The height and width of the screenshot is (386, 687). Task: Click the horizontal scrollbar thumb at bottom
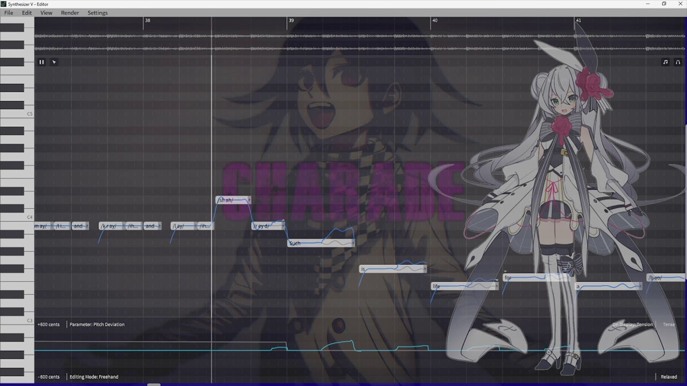coord(154,384)
